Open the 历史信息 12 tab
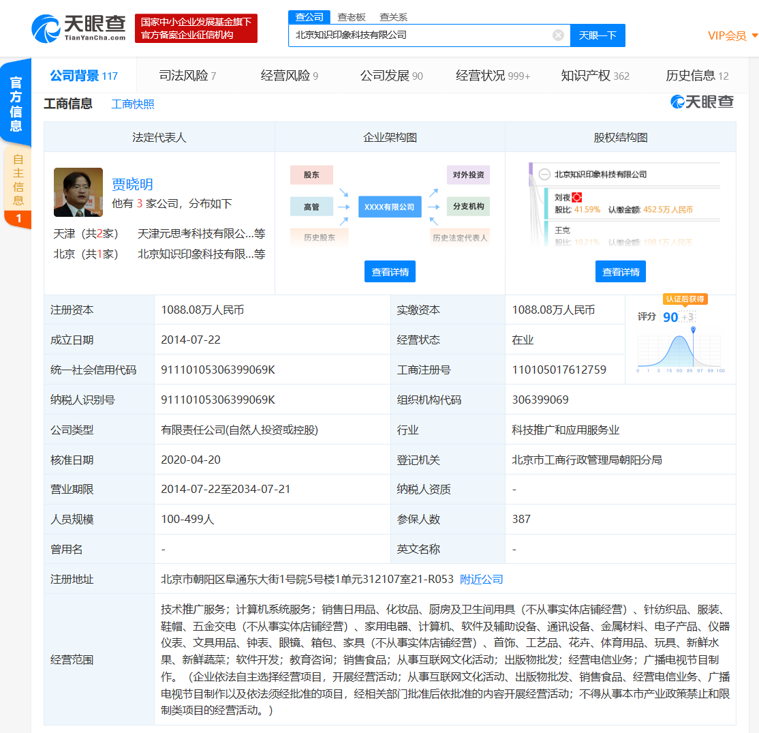The height and width of the screenshot is (733, 759). (697, 76)
